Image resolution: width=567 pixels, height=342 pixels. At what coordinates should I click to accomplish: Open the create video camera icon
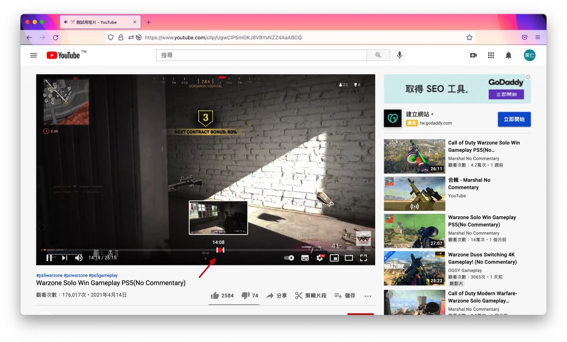473,55
